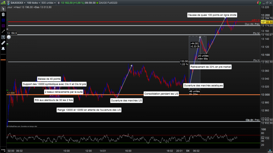273x153 pixels.
Task: Open the 100 ticks timeframe dropdown
Action: click(33, 3)
